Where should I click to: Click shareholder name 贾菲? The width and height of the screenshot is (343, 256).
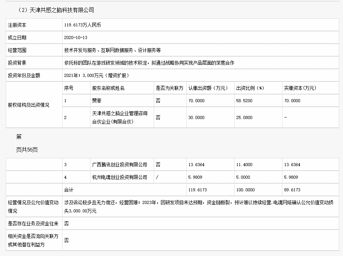click(x=97, y=101)
